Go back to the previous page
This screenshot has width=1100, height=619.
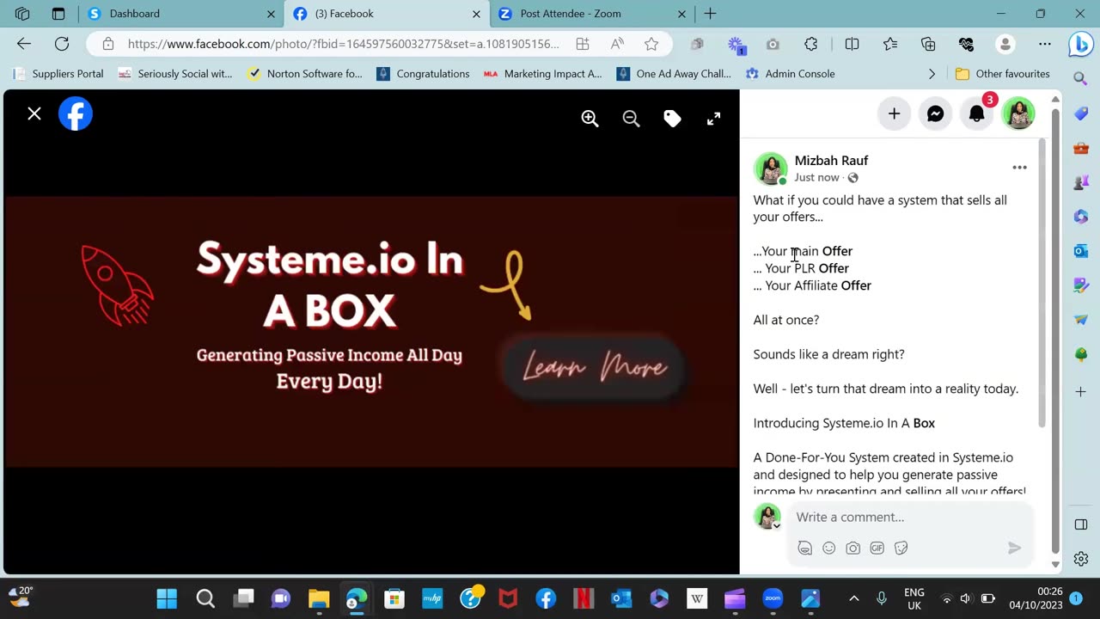tap(24, 44)
